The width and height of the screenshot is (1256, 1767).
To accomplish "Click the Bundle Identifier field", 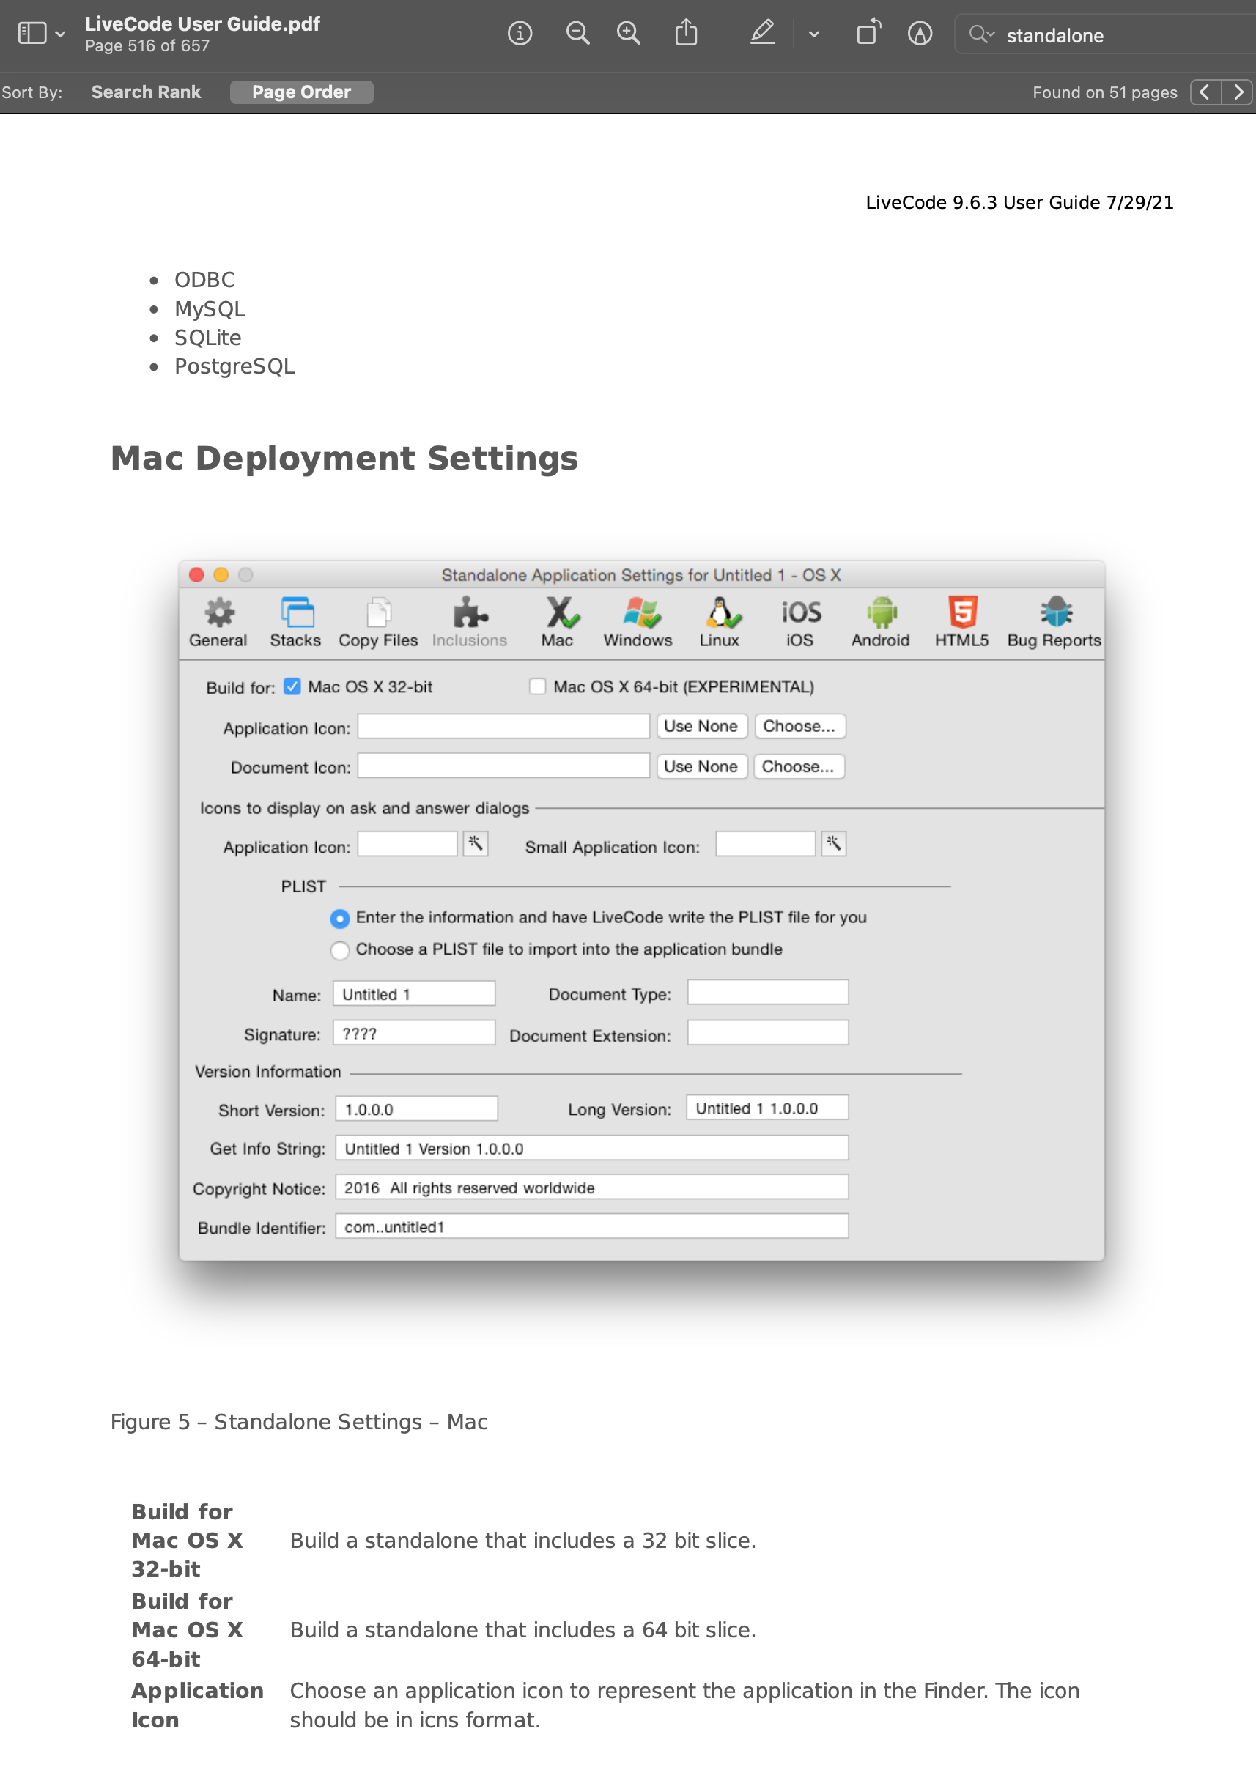I will 591,1226.
